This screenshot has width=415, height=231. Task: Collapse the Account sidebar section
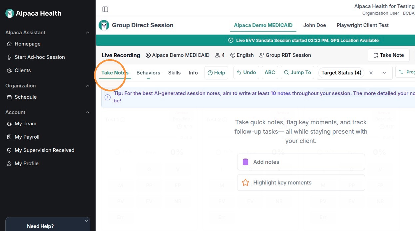tap(88, 112)
